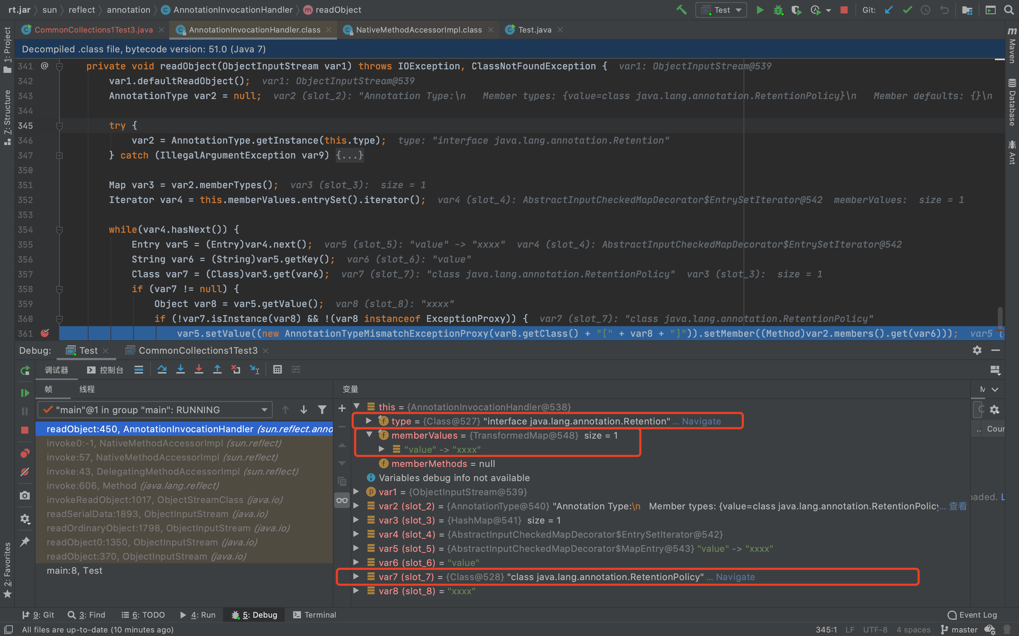Toggle Pin Tab icon in debug sidebar
This screenshot has width=1019, height=636.
25,541
